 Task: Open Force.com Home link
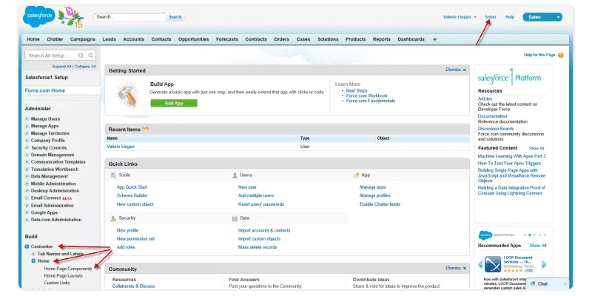point(45,90)
